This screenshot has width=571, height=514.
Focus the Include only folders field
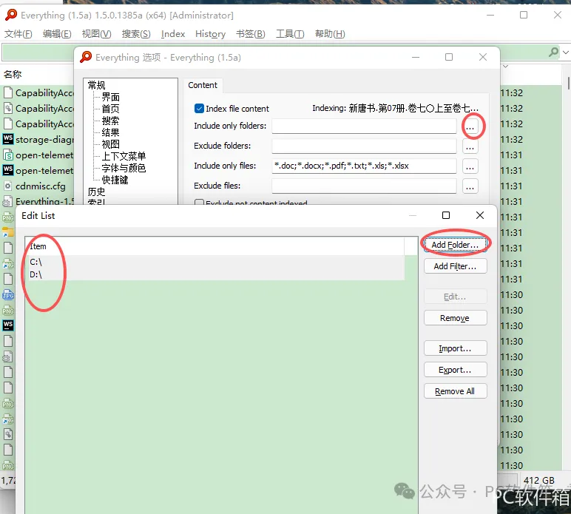coord(364,126)
